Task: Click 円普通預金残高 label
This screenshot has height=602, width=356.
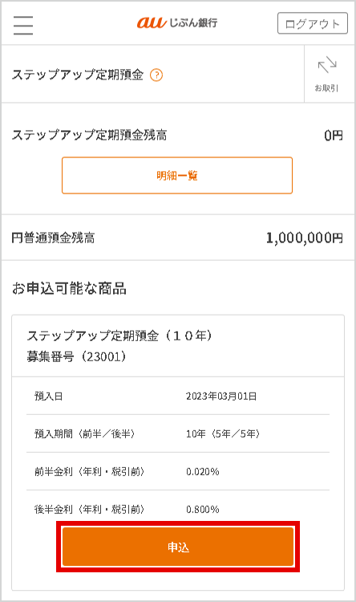Action: [x=53, y=238]
